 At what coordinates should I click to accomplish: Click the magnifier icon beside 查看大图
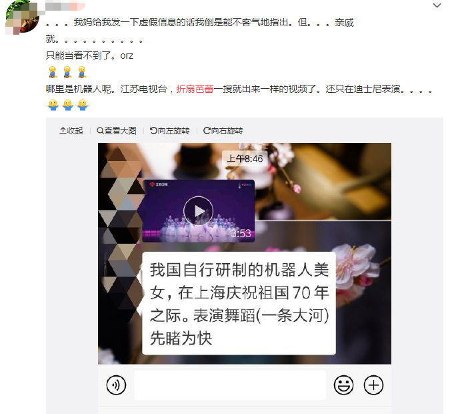[100, 131]
